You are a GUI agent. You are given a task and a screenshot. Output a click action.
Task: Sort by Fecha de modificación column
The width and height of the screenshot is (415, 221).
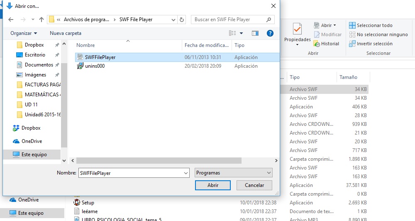tap(207, 45)
